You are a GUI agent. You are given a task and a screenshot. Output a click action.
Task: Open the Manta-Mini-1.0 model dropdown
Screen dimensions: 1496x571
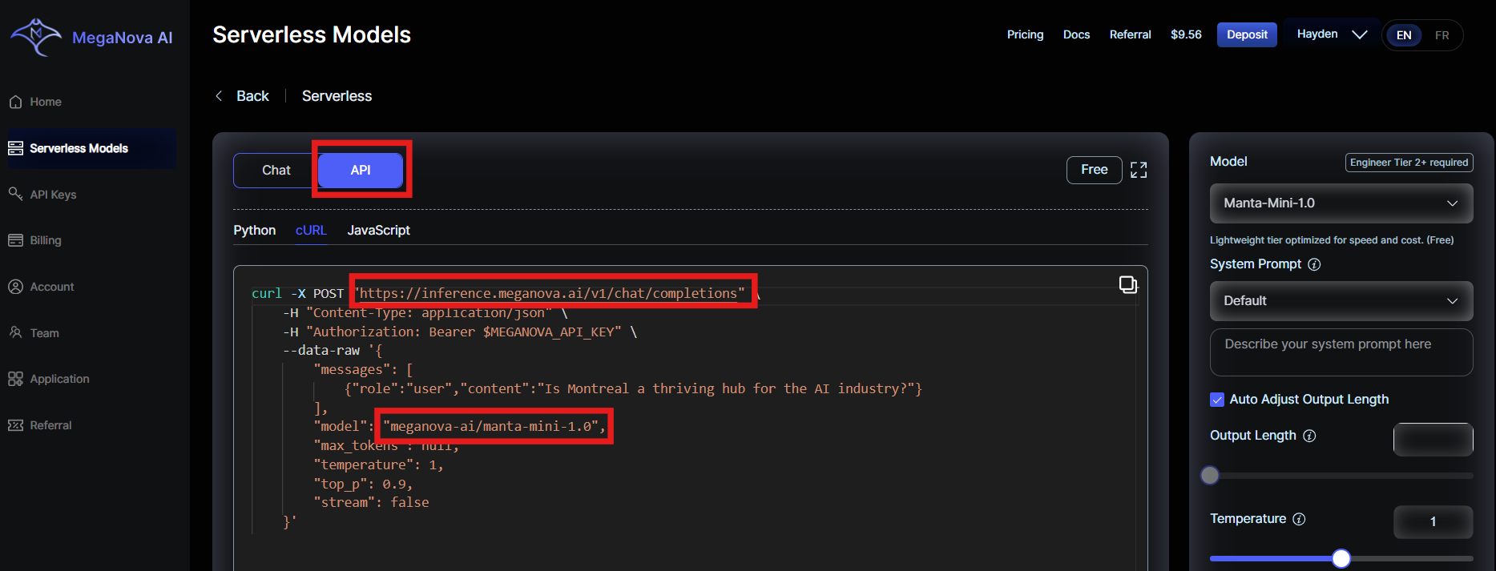pos(1341,203)
